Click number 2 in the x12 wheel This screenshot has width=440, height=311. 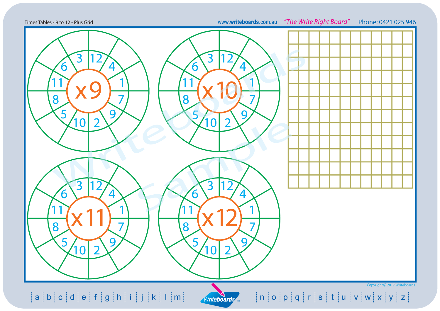(228, 250)
